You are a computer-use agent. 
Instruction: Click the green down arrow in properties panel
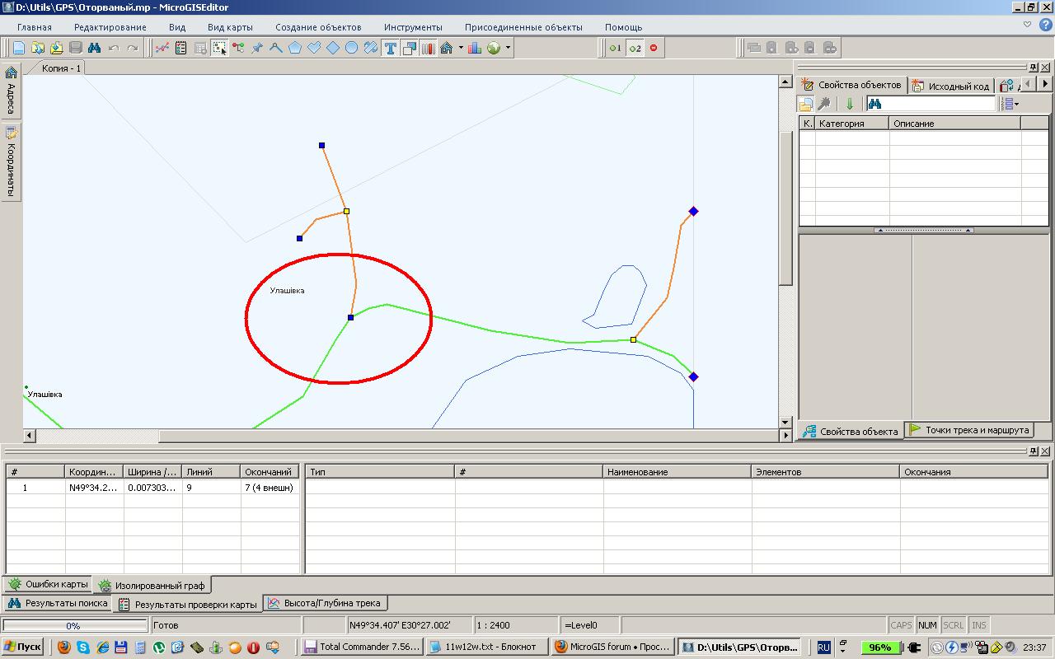(x=849, y=104)
